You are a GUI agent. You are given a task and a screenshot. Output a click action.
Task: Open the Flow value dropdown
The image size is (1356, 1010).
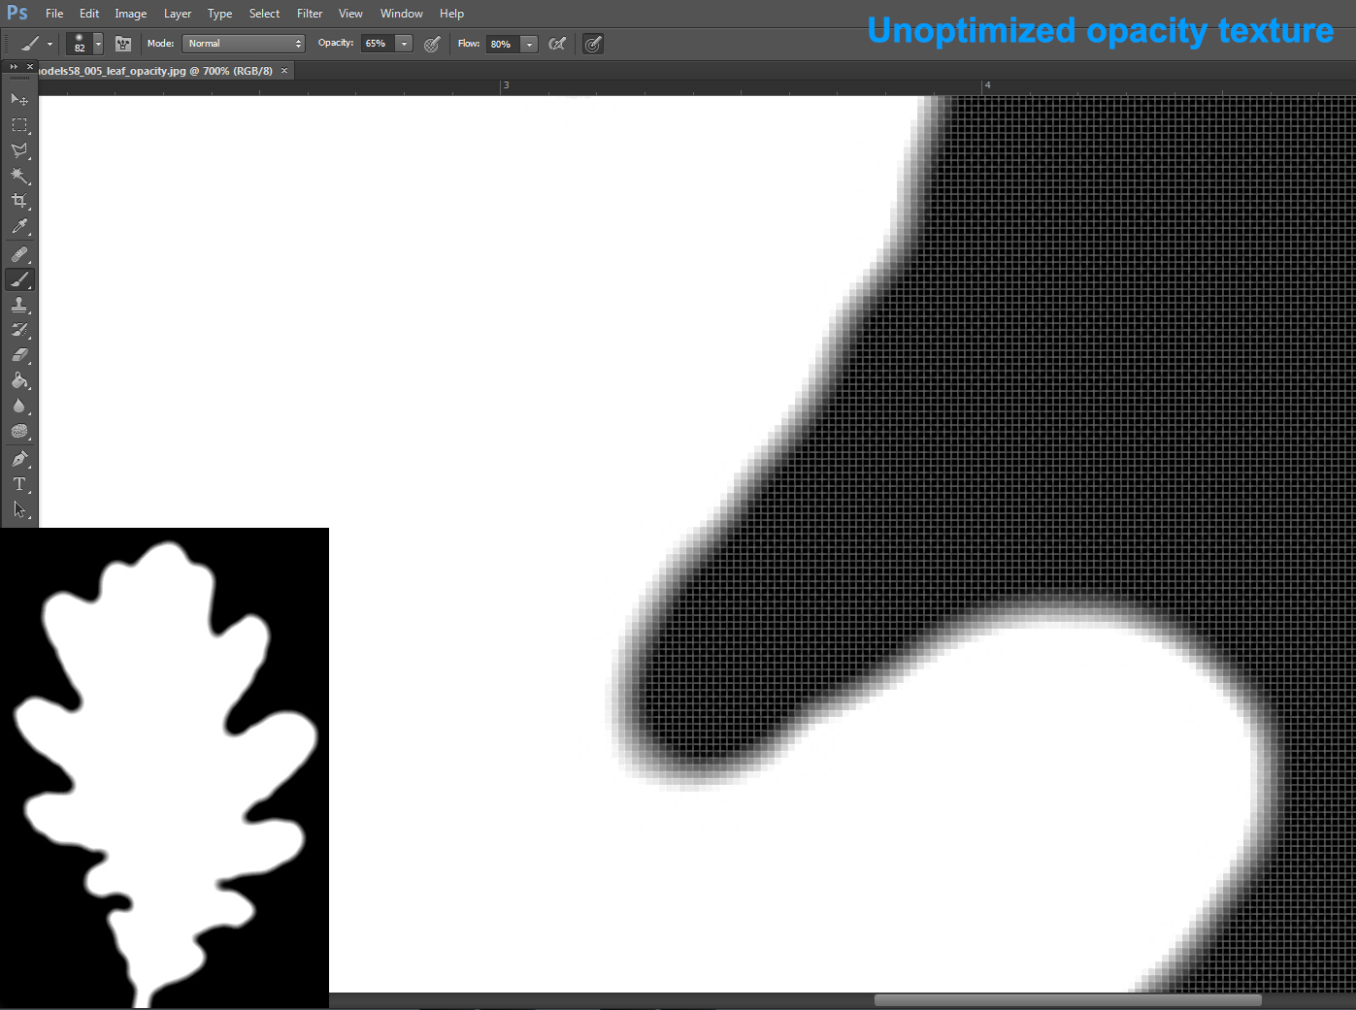529,44
